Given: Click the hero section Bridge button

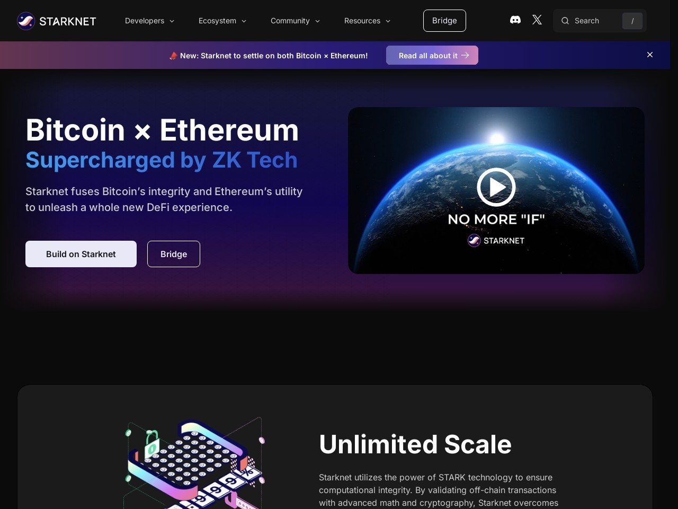Looking at the screenshot, I should (174, 254).
